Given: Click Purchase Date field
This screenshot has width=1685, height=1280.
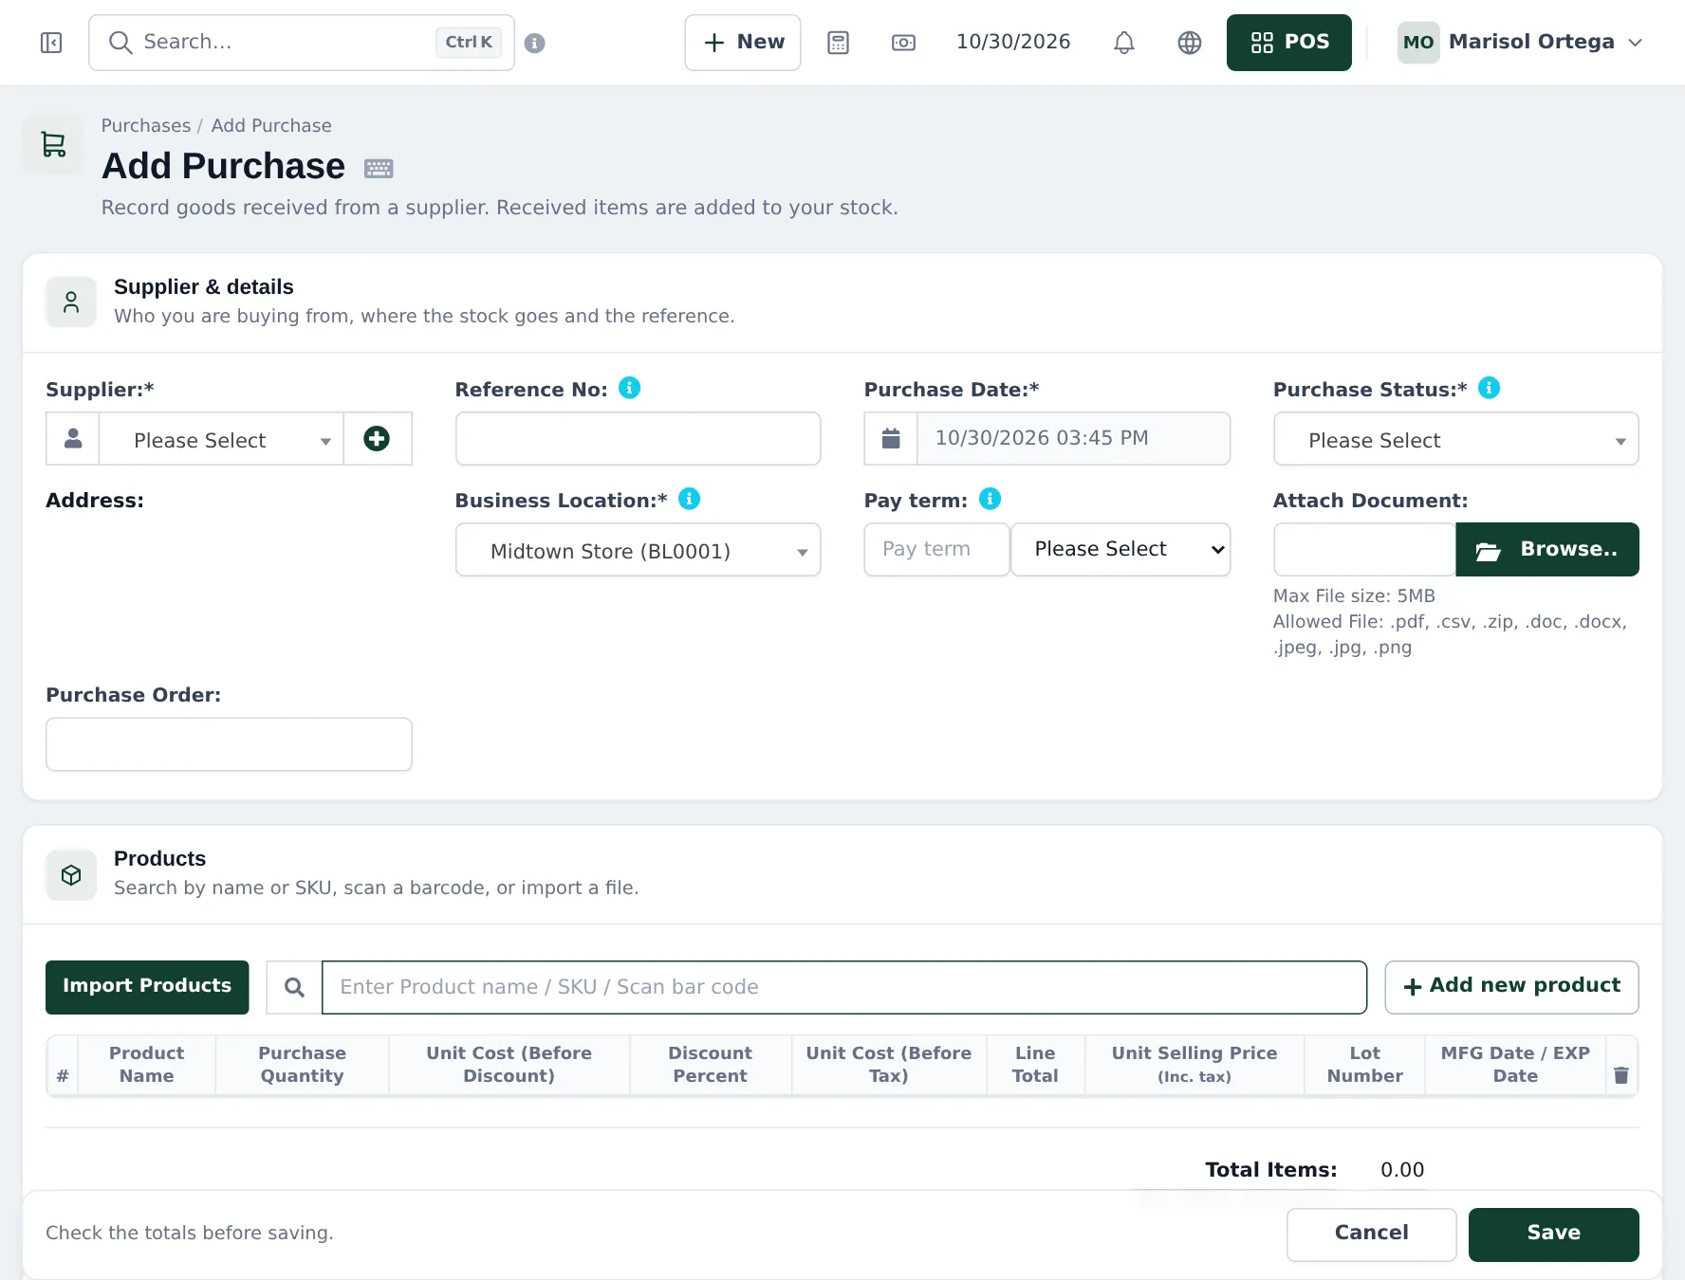Looking at the screenshot, I should [x=1073, y=438].
